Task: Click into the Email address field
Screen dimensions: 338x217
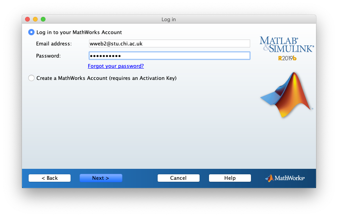Action: click(x=169, y=44)
